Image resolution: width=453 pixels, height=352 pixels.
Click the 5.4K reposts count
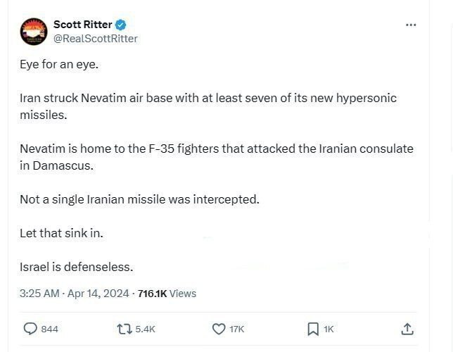point(145,329)
